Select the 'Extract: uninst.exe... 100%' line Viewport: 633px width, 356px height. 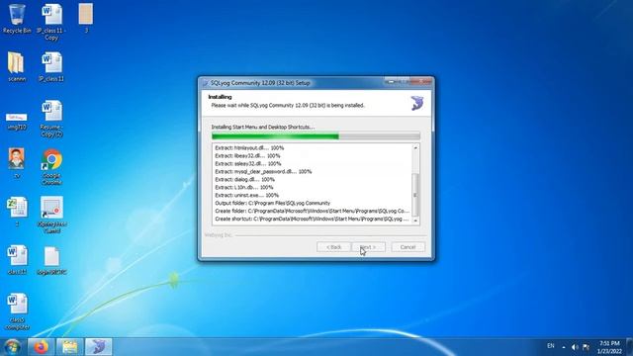point(246,195)
